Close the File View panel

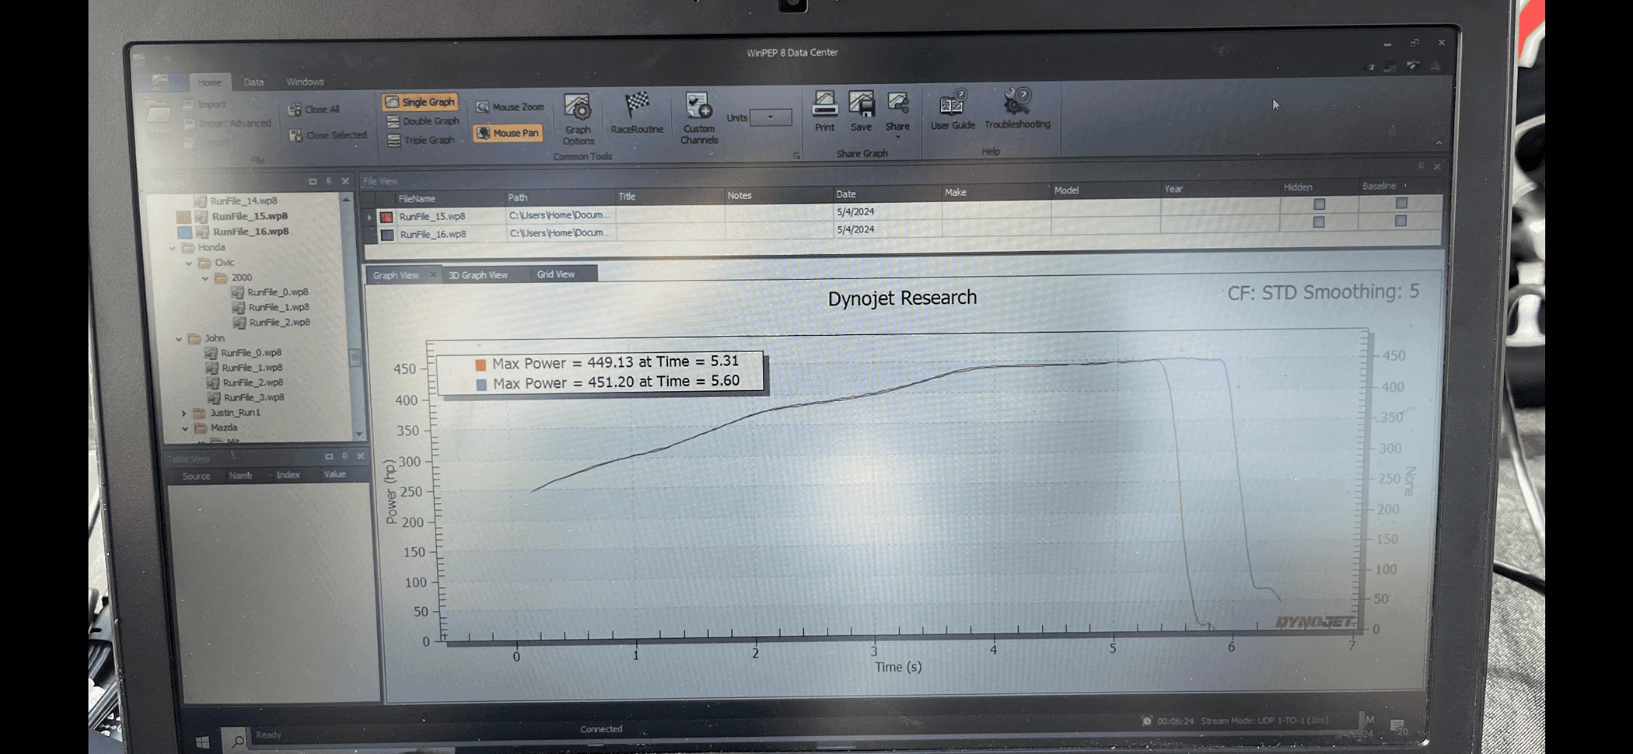tap(1437, 166)
